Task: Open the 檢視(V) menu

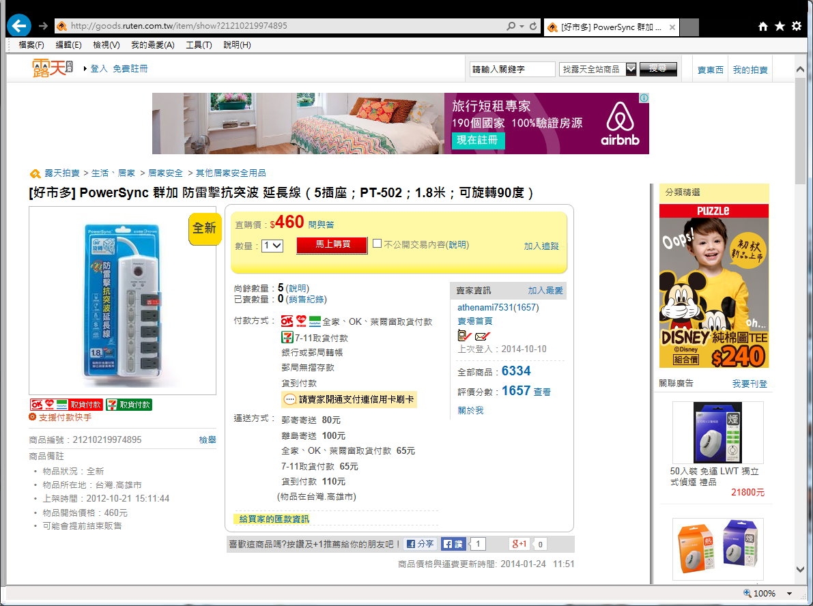Action: [x=106, y=45]
